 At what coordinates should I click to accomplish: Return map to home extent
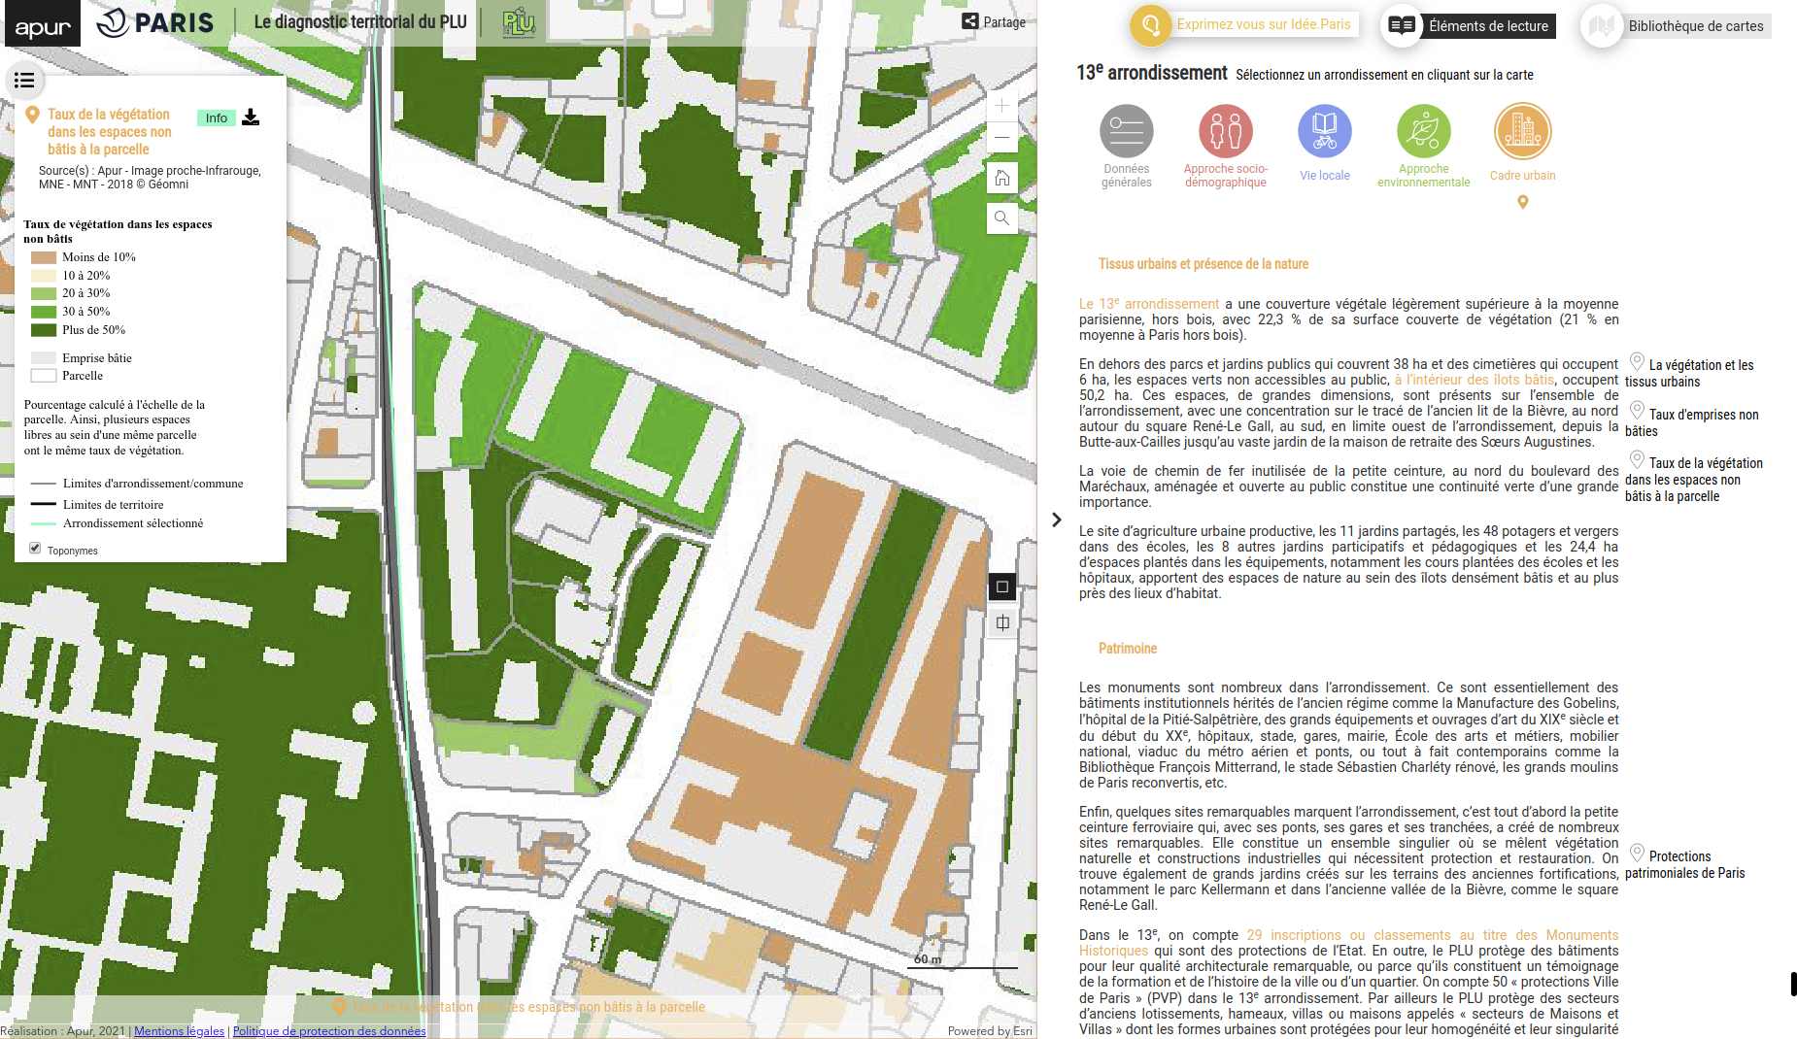pyautogui.click(x=1001, y=178)
